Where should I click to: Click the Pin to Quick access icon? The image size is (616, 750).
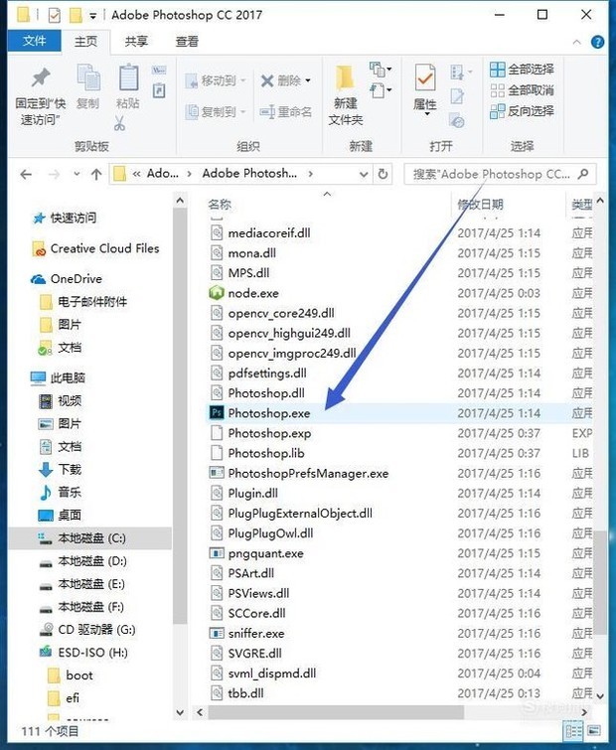pyautogui.click(x=41, y=77)
